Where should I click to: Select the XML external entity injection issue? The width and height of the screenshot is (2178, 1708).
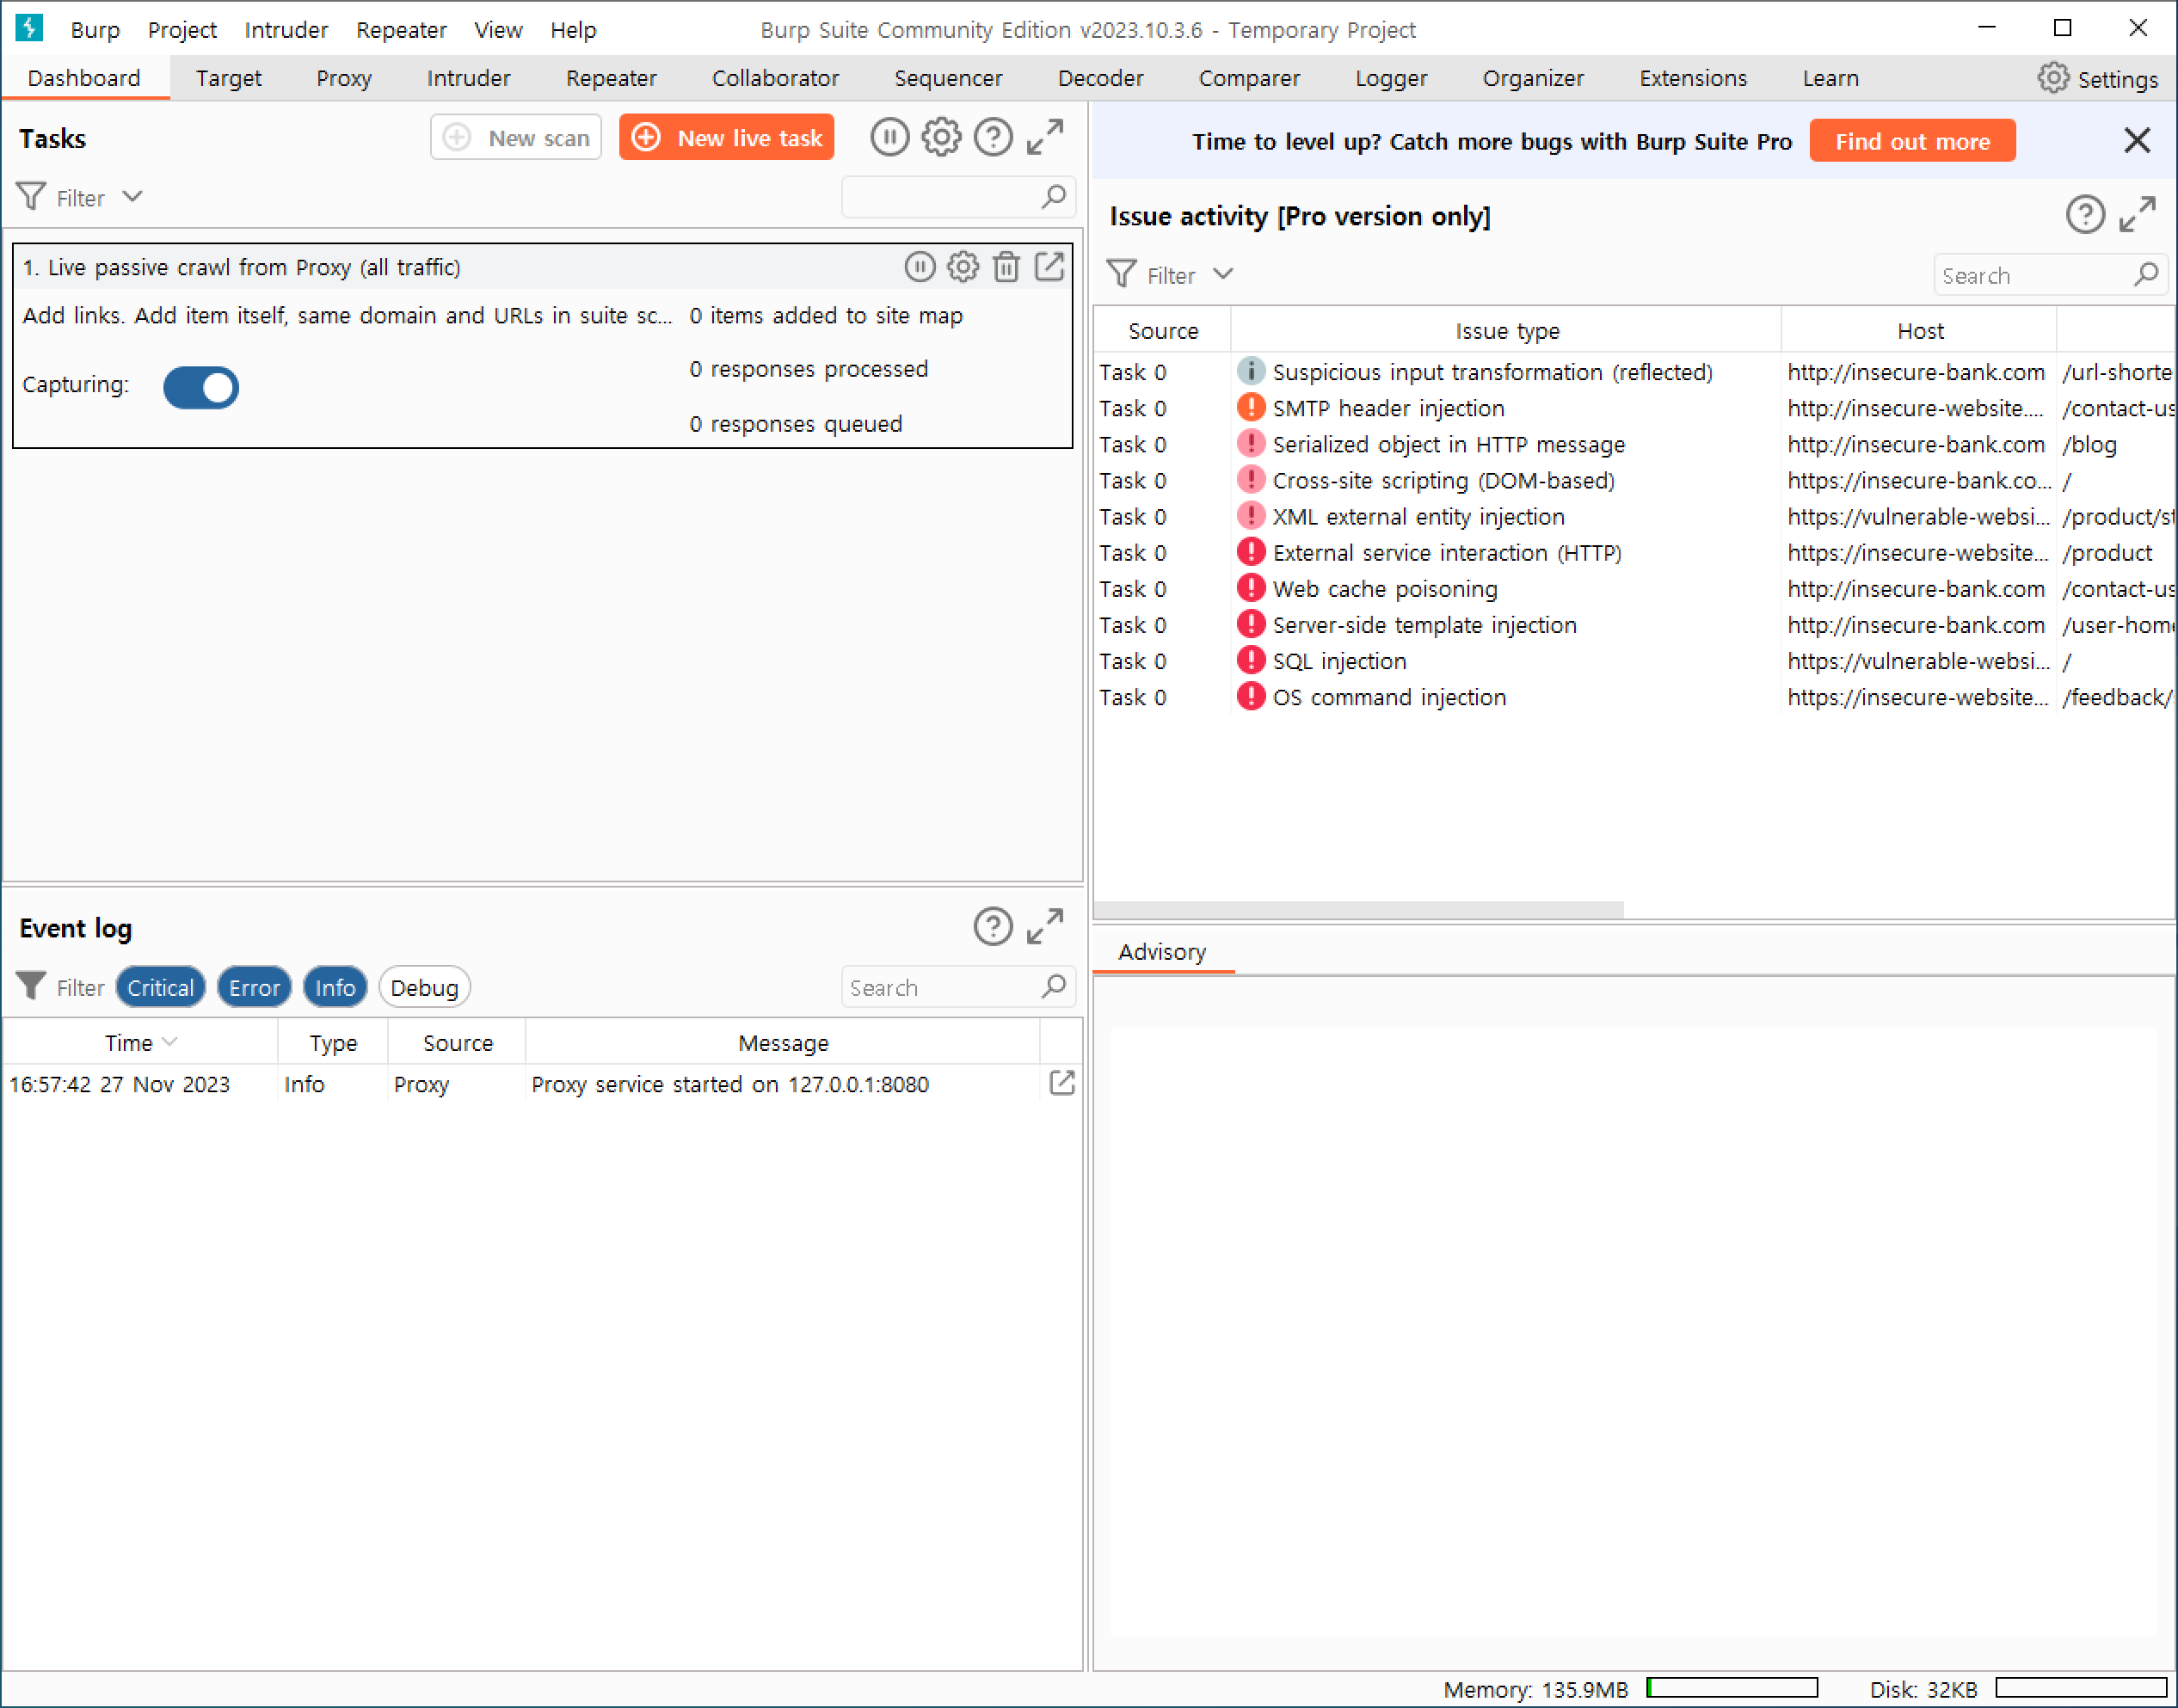1634,516
